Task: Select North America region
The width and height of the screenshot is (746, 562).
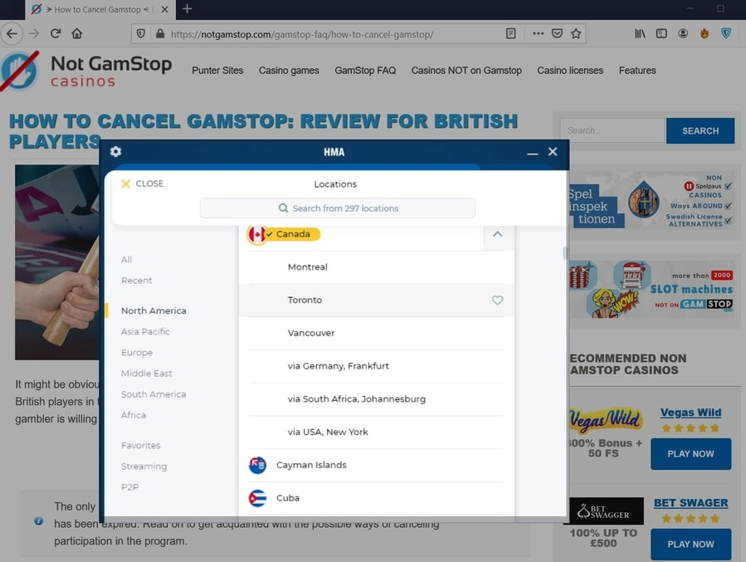Action: [154, 310]
